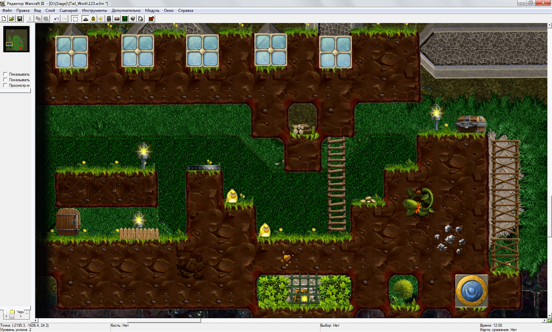Enable the Просмотр м checkbox
The image size is (552, 332).
click(5, 85)
